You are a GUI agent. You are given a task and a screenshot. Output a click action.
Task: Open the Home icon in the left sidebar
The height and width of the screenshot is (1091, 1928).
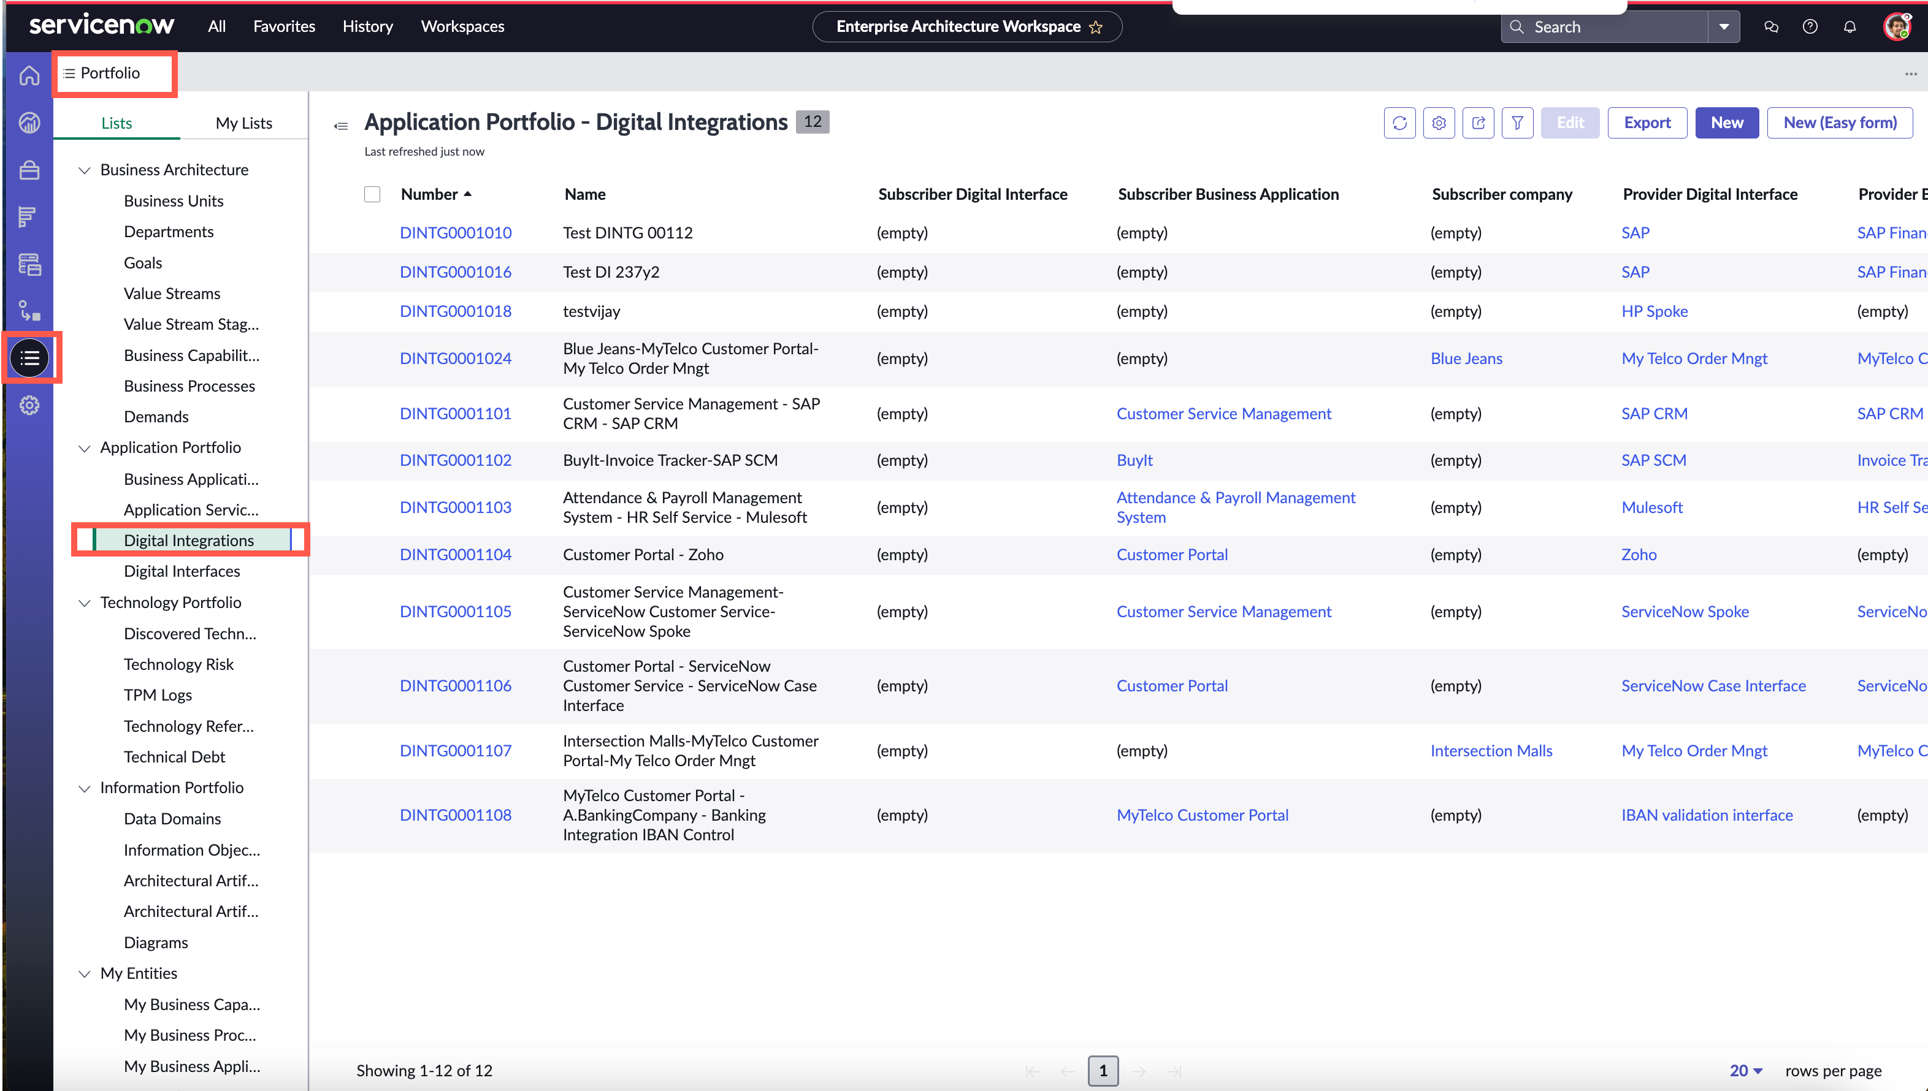coord(29,75)
